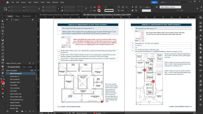Click the Apply Color red swatch in toolbox
Screen dimensions: 203x114
(x=3, y=89)
